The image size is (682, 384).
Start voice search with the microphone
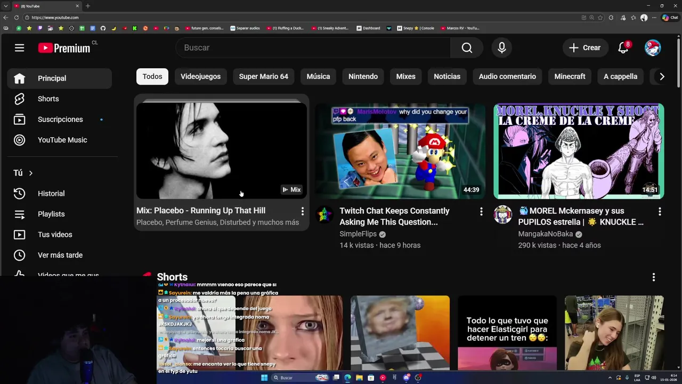(x=501, y=48)
